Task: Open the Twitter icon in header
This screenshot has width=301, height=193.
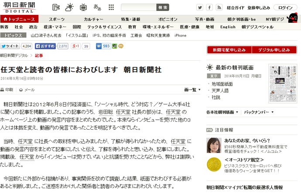Action: click(x=200, y=7)
